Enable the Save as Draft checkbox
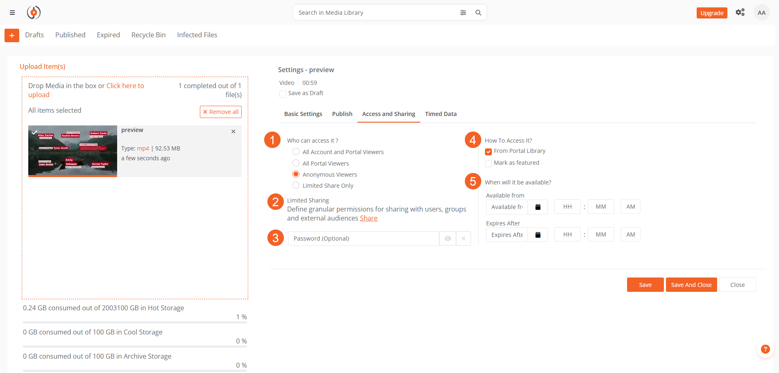The height and width of the screenshot is (373, 779). coord(283,94)
